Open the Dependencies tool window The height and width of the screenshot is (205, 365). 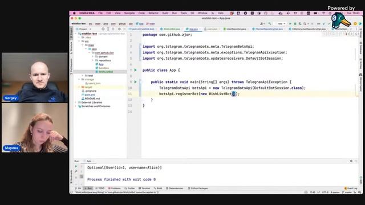[175, 188]
